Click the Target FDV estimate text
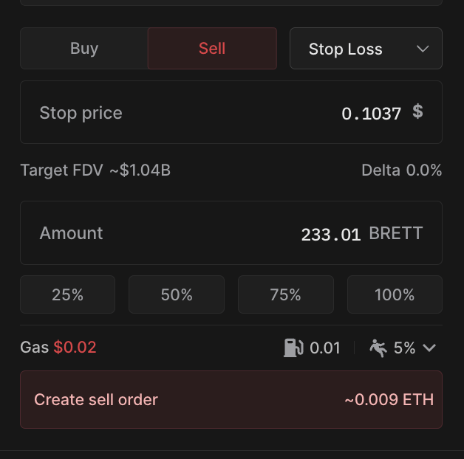Viewport: 464px width, 459px height. (95, 170)
